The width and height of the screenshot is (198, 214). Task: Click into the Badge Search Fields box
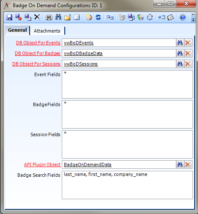(127, 185)
